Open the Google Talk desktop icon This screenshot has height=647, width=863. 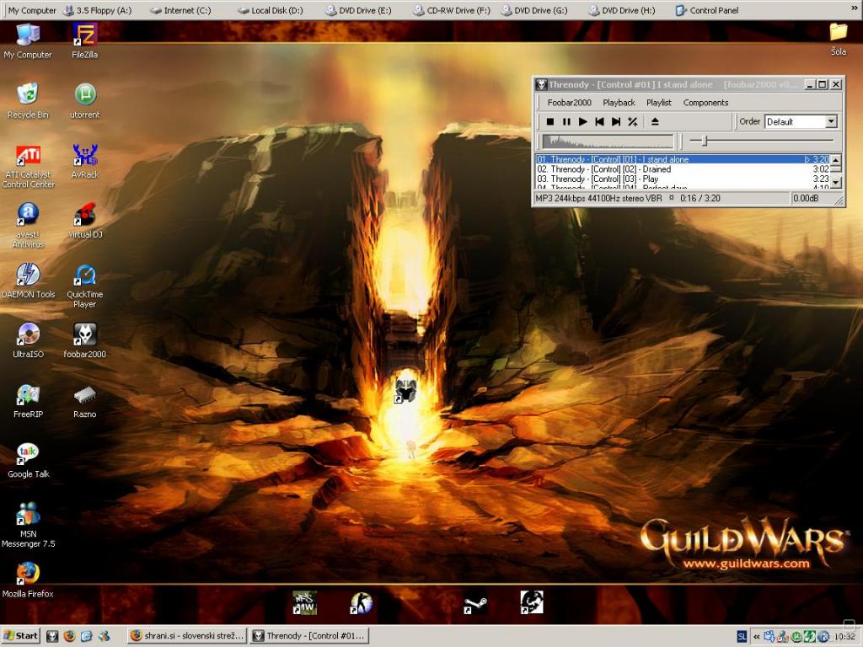[28, 460]
